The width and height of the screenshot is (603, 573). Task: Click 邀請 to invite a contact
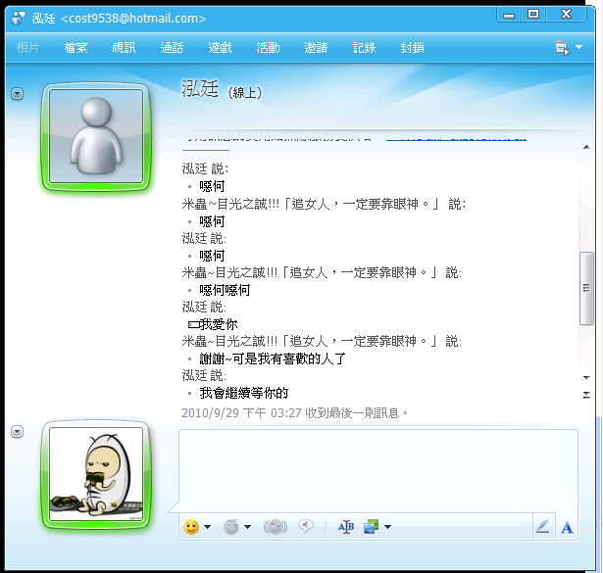(x=316, y=48)
